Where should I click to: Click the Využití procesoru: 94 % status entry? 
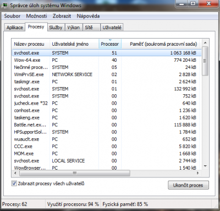point(73,204)
